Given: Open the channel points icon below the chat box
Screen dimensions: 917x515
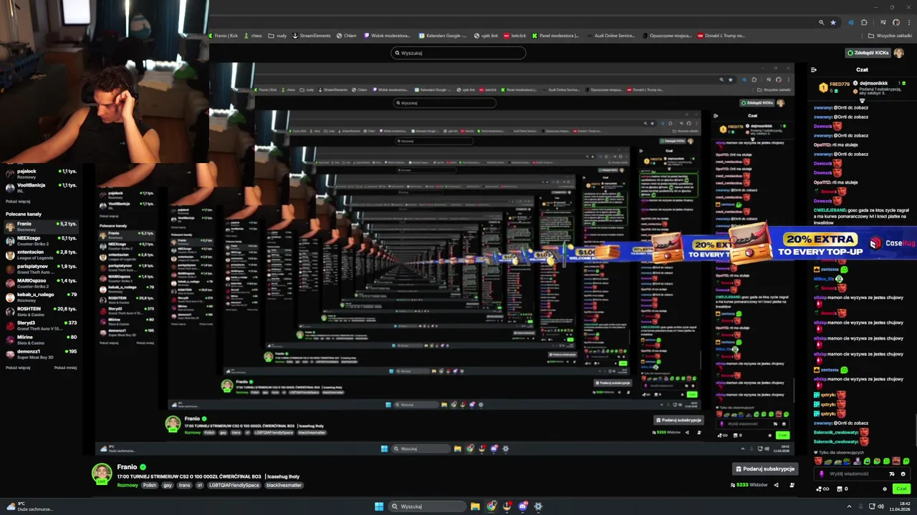Looking at the screenshot, I should point(822,489).
